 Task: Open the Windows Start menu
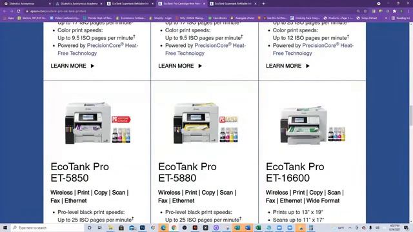(5, 227)
